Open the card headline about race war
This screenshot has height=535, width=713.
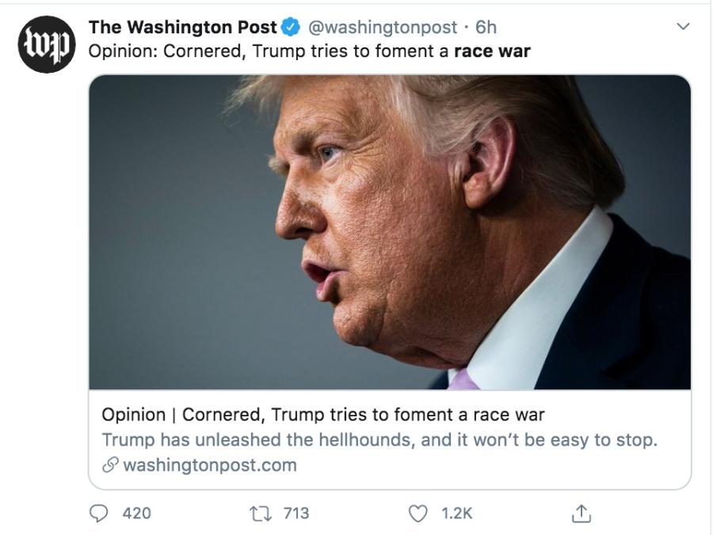(323, 414)
